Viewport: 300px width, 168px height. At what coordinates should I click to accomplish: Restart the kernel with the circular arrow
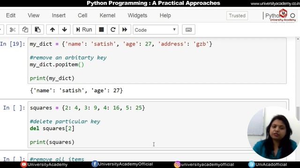tap(113, 29)
